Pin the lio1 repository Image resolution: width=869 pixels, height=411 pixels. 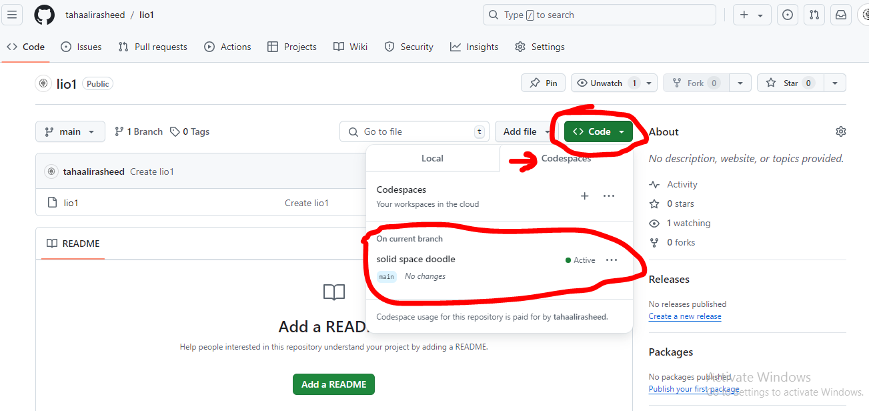tap(544, 83)
